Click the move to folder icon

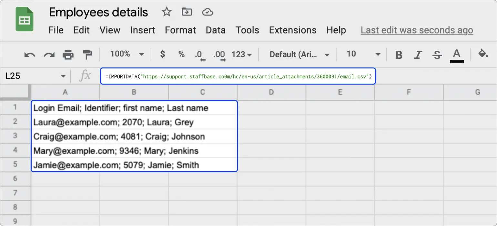click(x=187, y=12)
